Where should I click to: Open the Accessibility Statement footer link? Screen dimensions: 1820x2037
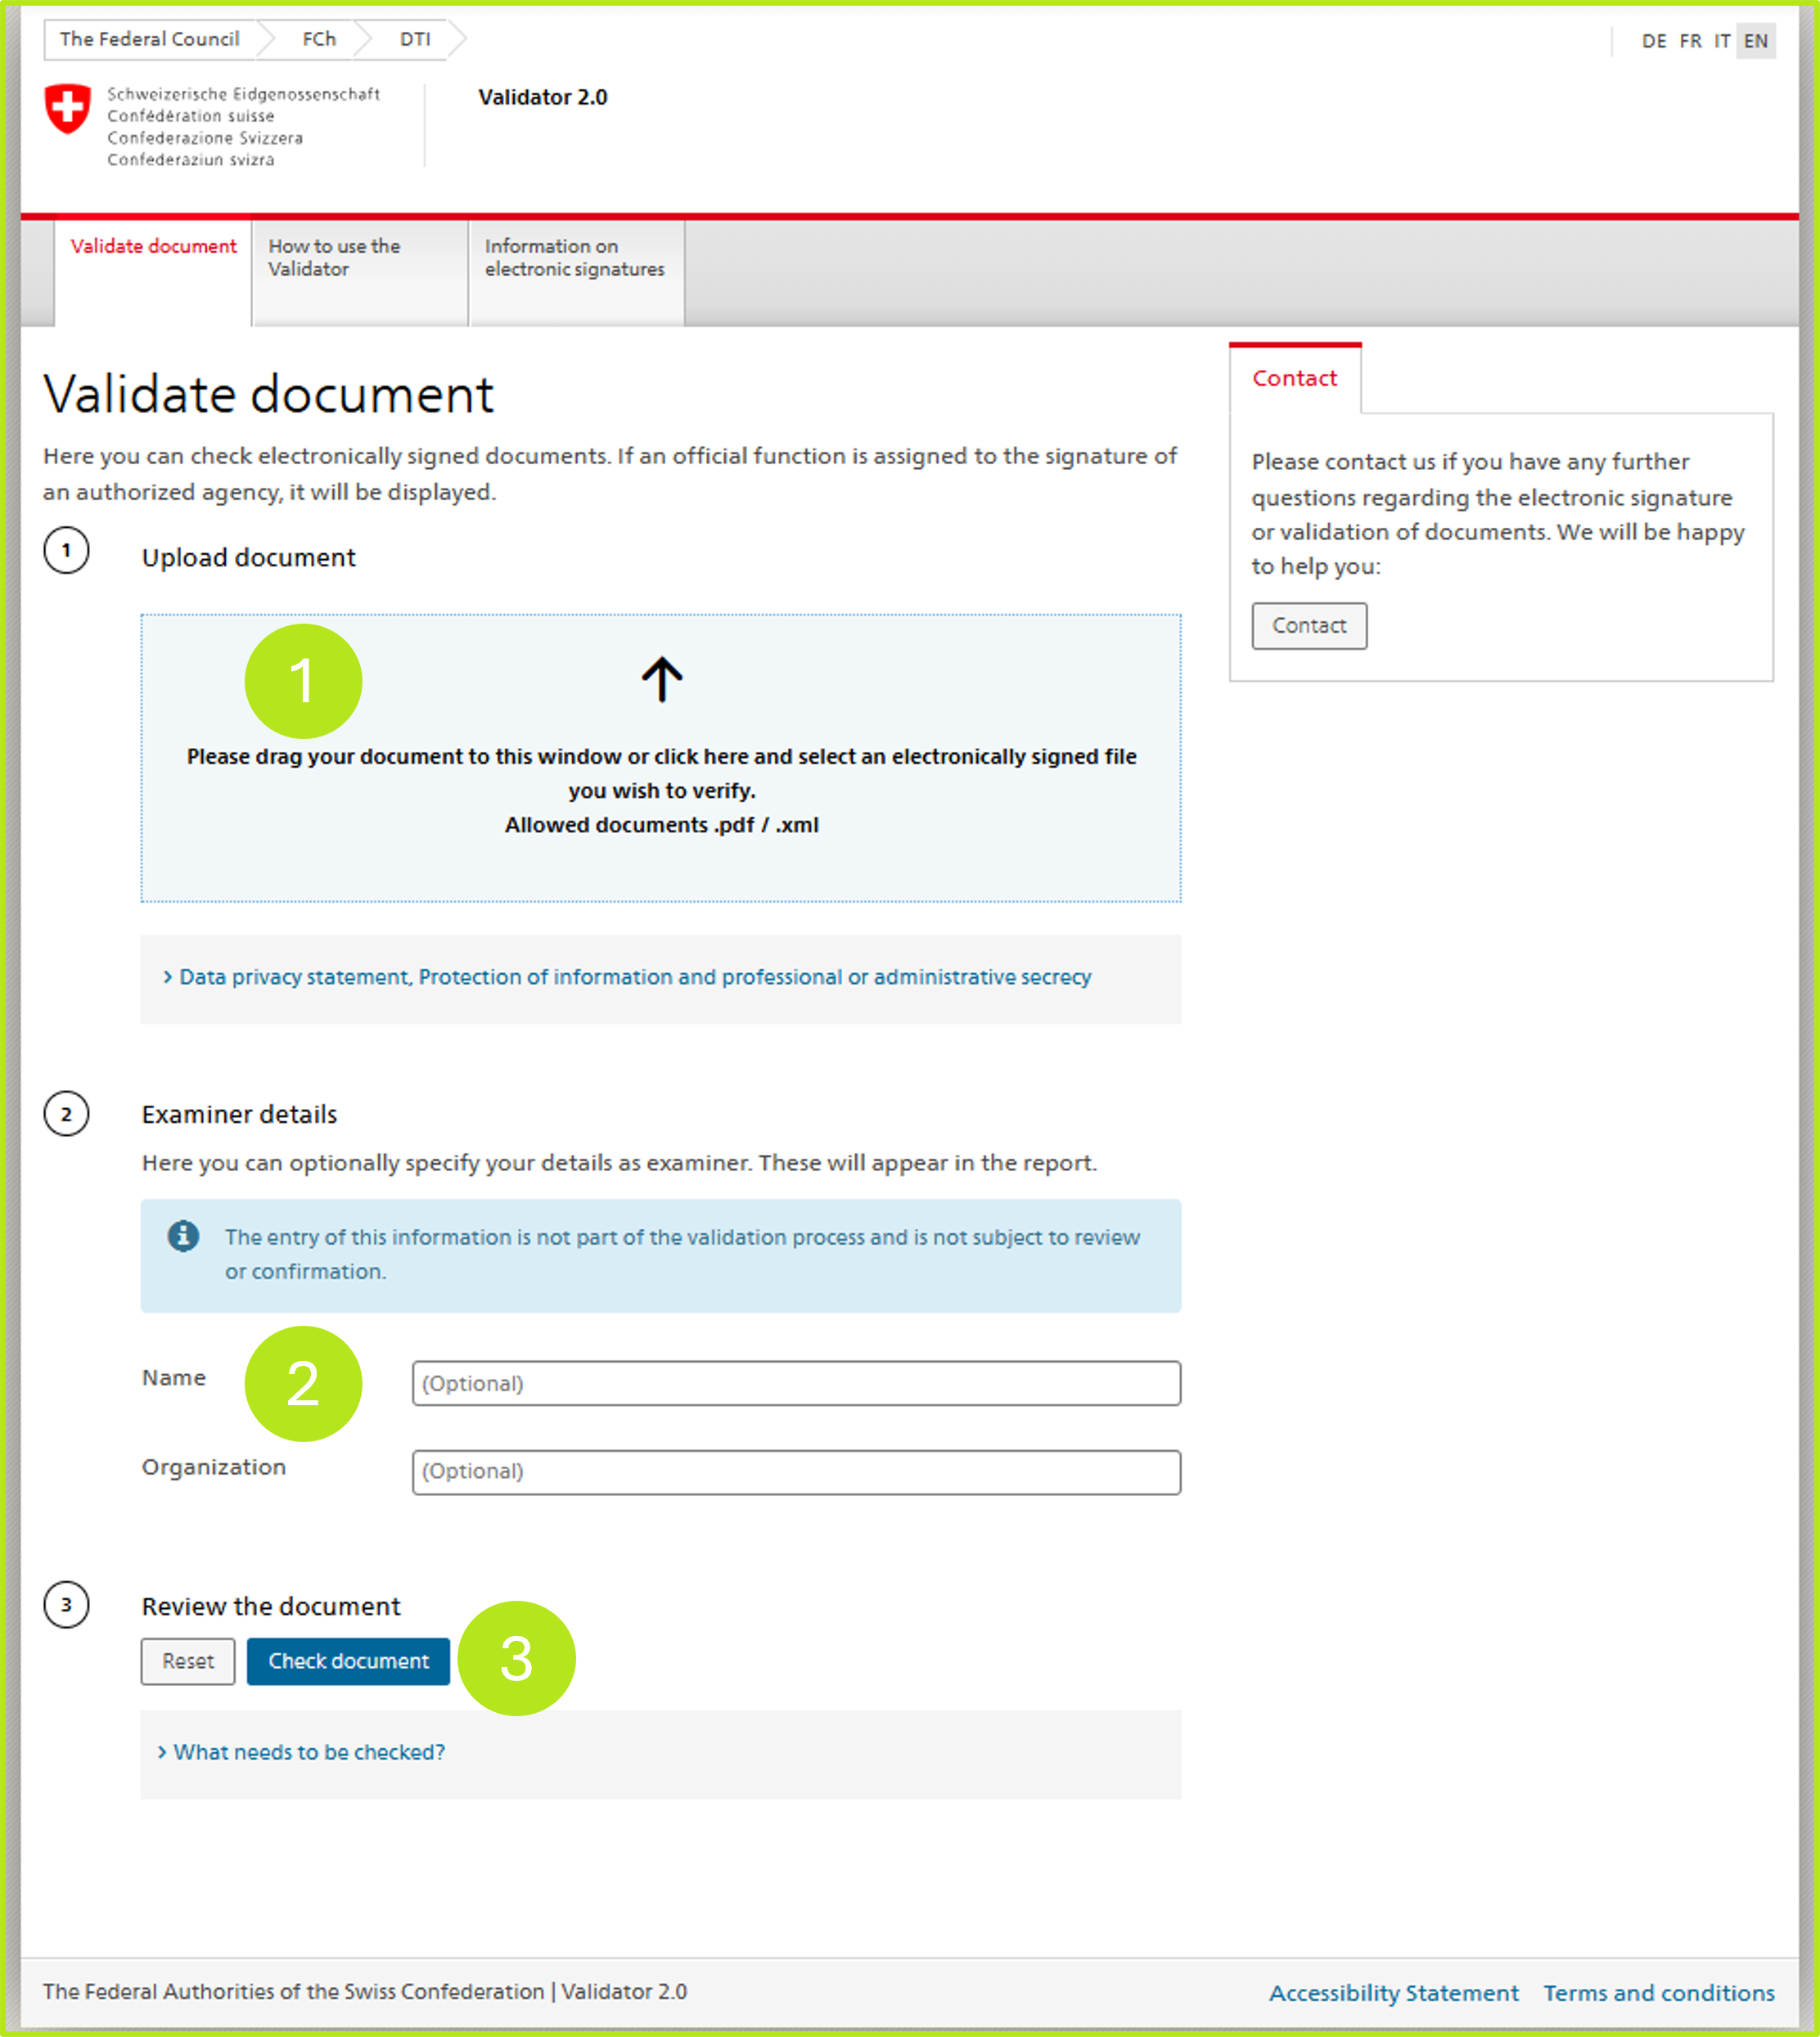tap(1393, 1993)
